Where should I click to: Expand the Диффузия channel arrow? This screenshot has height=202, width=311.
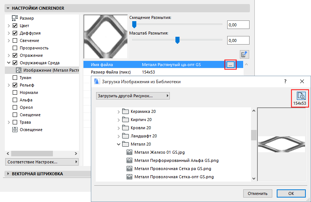(9, 33)
